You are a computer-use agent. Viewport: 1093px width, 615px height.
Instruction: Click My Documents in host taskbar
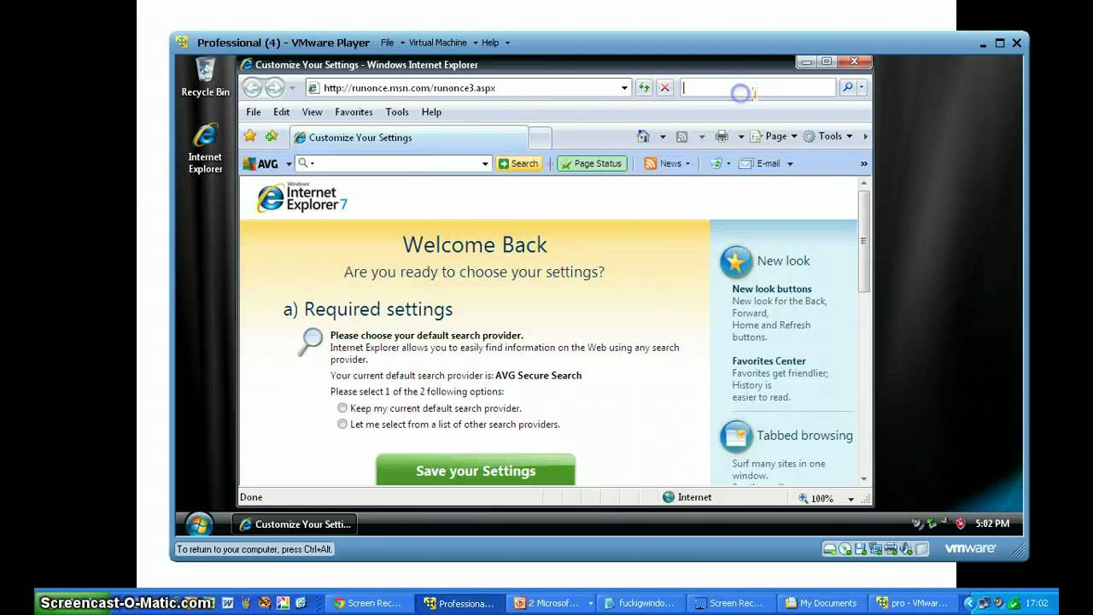(823, 603)
